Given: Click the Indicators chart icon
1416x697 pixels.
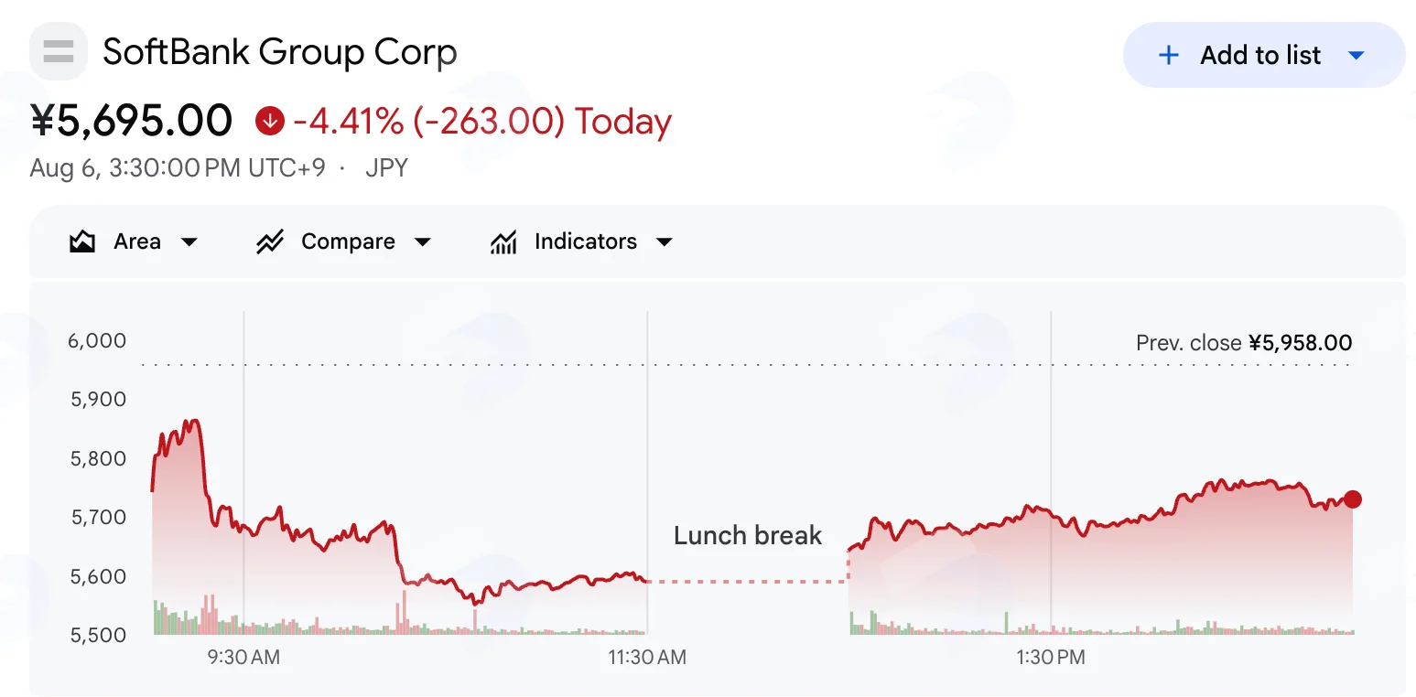Looking at the screenshot, I should click(x=503, y=241).
